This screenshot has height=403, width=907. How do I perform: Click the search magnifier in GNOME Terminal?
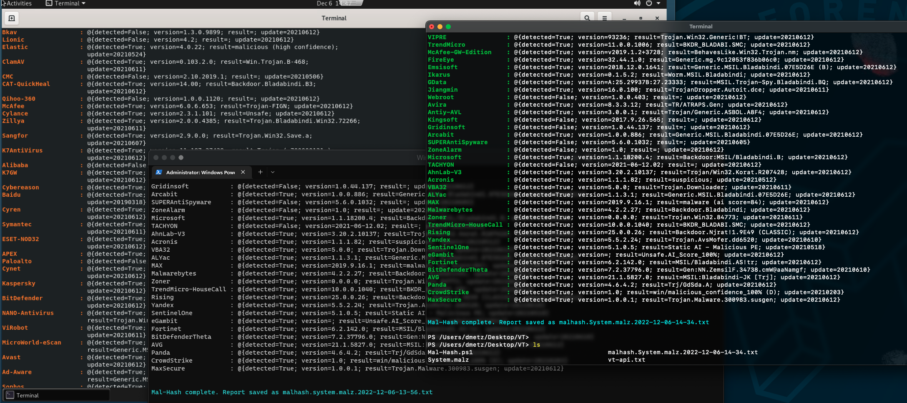coord(587,18)
